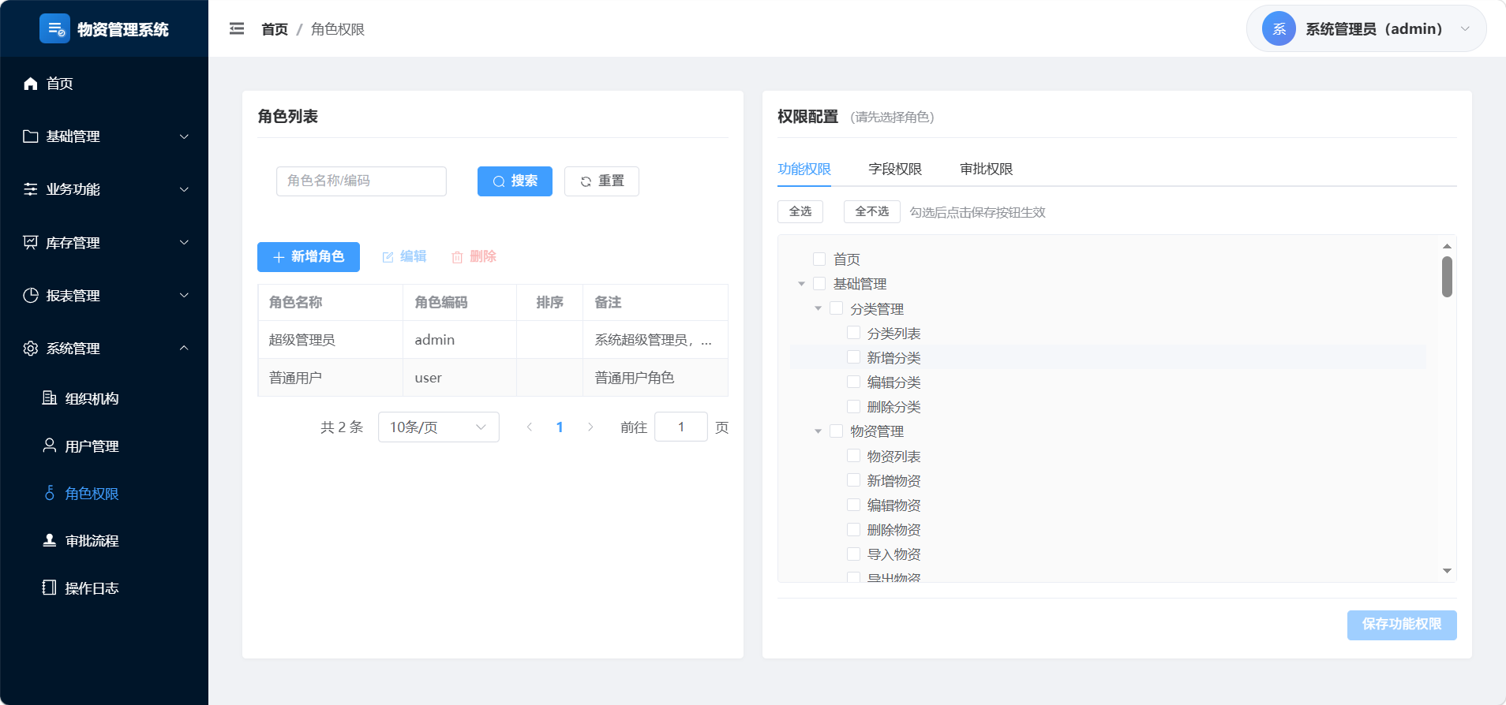Screen dimensions: 1506x705
Task: Select the 功能权限 tab
Action: [x=804, y=169]
